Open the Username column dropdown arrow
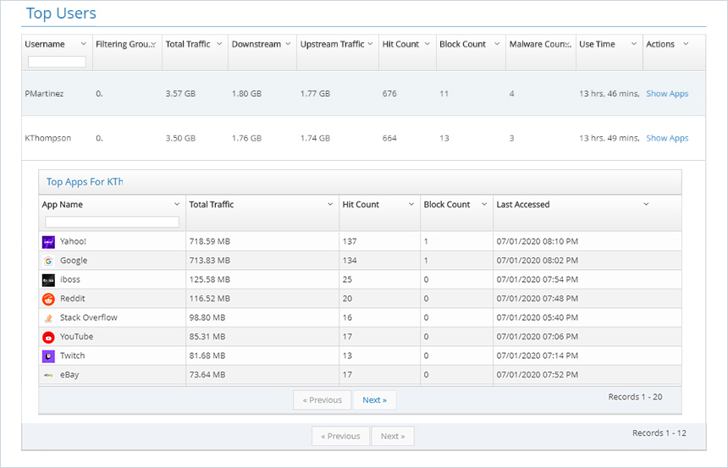This screenshot has height=468, width=728. click(x=83, y=44)
